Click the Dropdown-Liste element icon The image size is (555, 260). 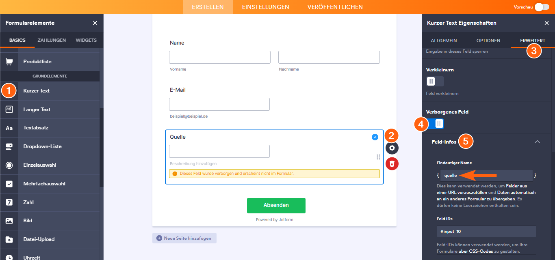[x=9, y=146]
